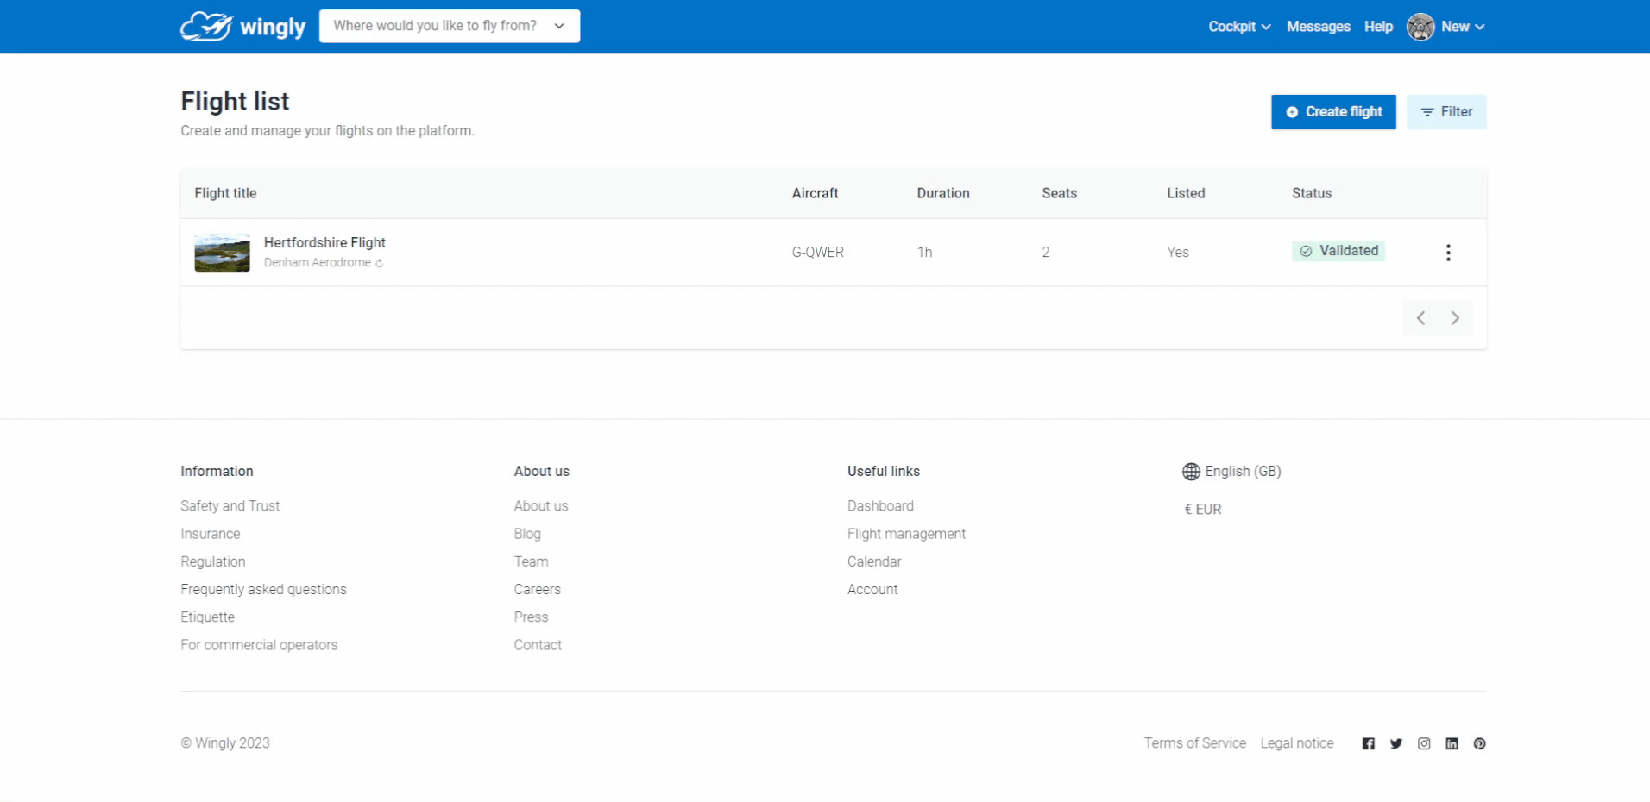The height and width of the screenshot is (802, 1650).
Task: Click the Validated status badge
Action: (1338, 251)
